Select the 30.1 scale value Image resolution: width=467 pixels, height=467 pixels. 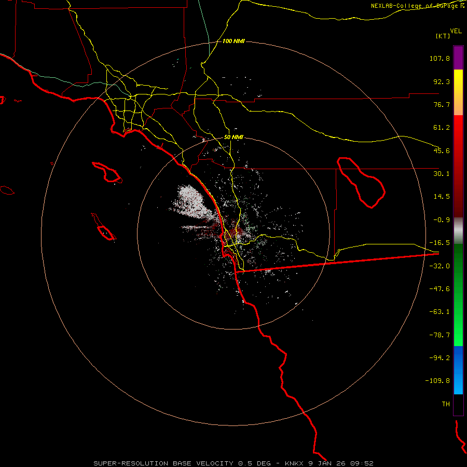pos(442,174)
